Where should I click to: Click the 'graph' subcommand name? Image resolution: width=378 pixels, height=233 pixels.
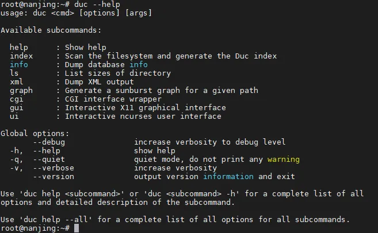21,91
